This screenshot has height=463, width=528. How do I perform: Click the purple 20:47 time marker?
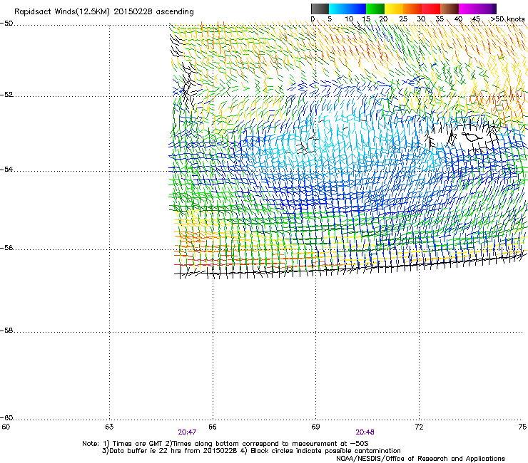pyautogui.click(x=187, y=432)
